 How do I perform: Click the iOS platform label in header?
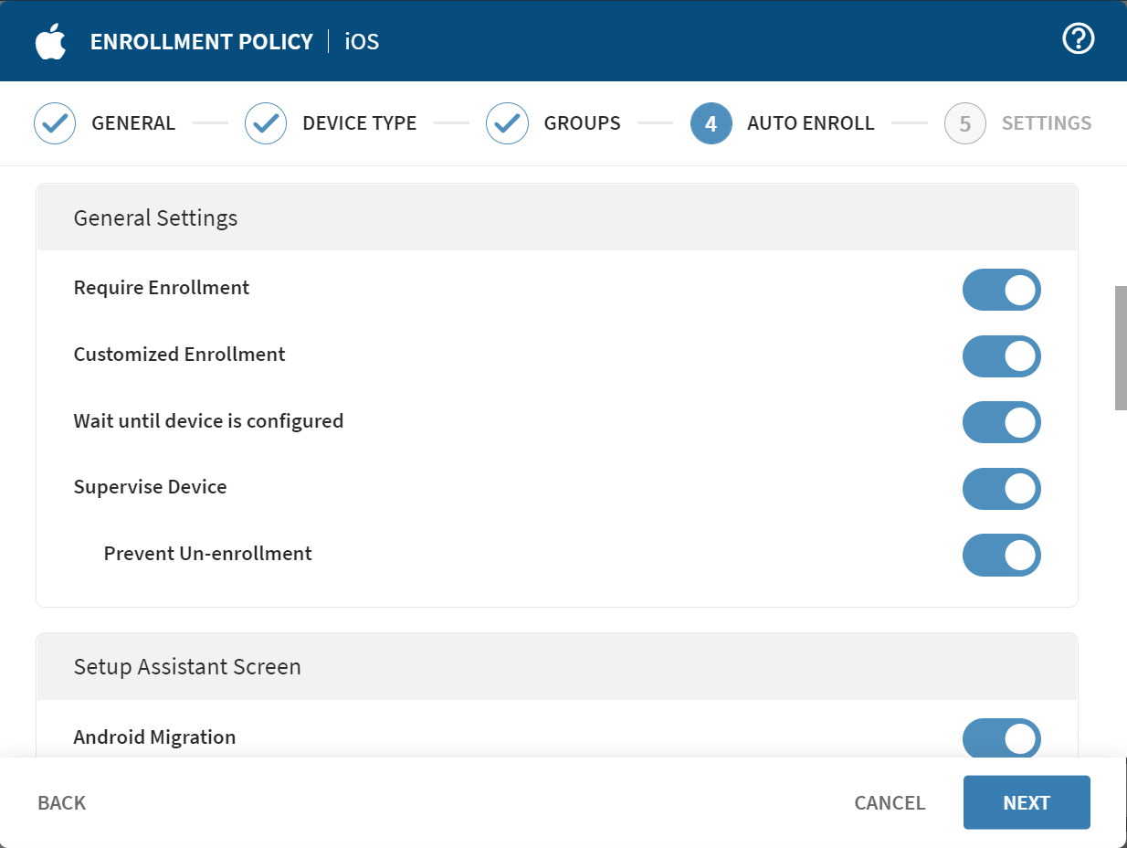coord(362,42)
